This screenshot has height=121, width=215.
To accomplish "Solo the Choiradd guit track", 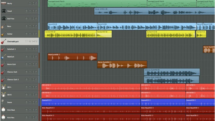I will (x=36, y=42).
